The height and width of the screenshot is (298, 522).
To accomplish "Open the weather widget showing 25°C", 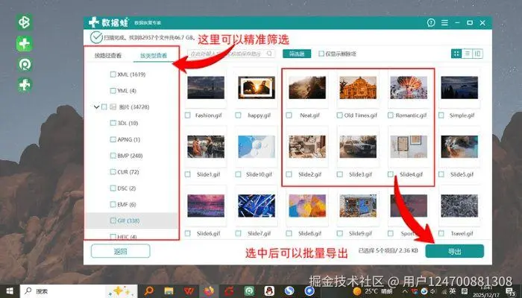I will click(x=373, y=291).
